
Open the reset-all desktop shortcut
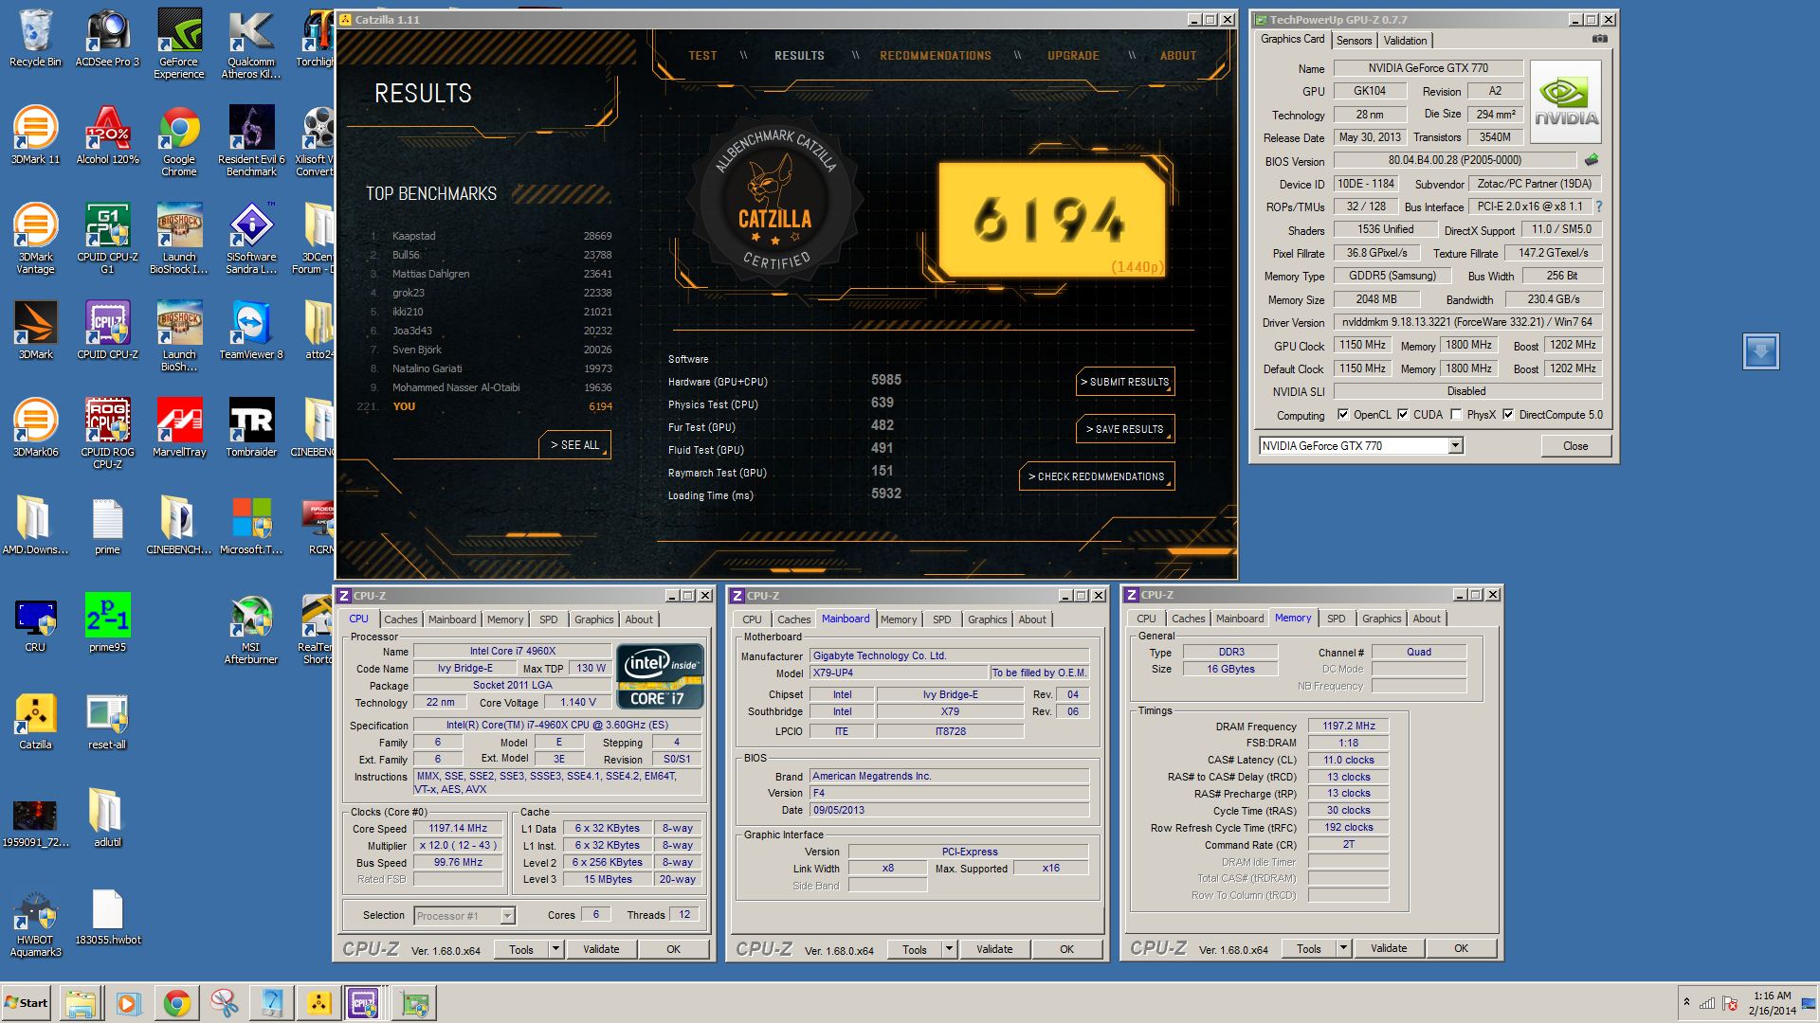[x=107, y=721]
